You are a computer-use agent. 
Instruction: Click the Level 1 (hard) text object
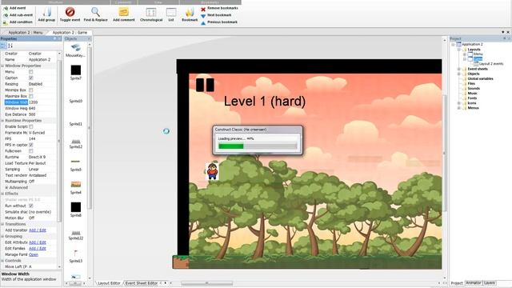[x=265, y=102]
